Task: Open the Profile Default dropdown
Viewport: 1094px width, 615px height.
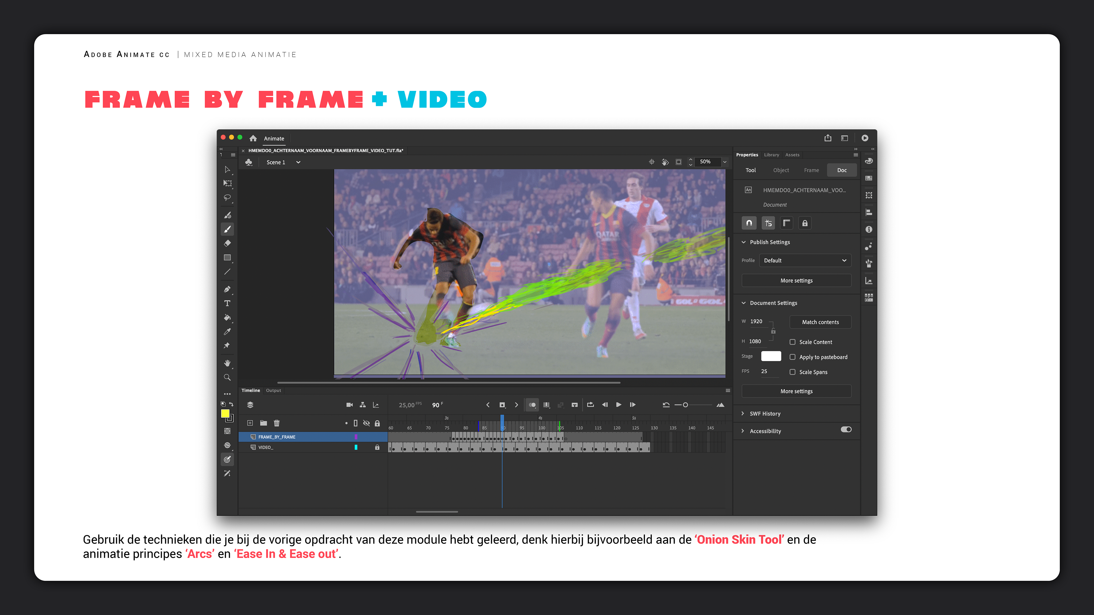Action: [804, 260]
